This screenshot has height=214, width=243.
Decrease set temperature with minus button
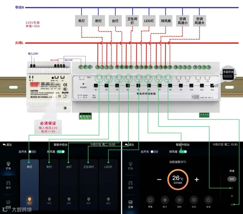point(159,180)
